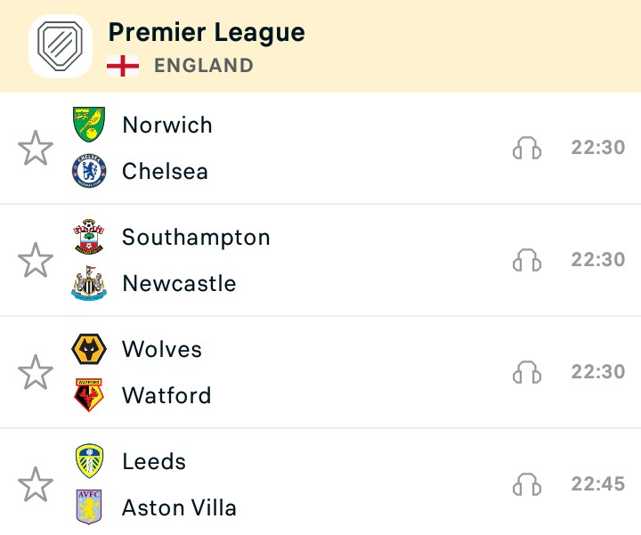Image resolution: width=641 pixels, height=535 pixels.
Task: Click the Wolves club logo
Action: (89, 349)
